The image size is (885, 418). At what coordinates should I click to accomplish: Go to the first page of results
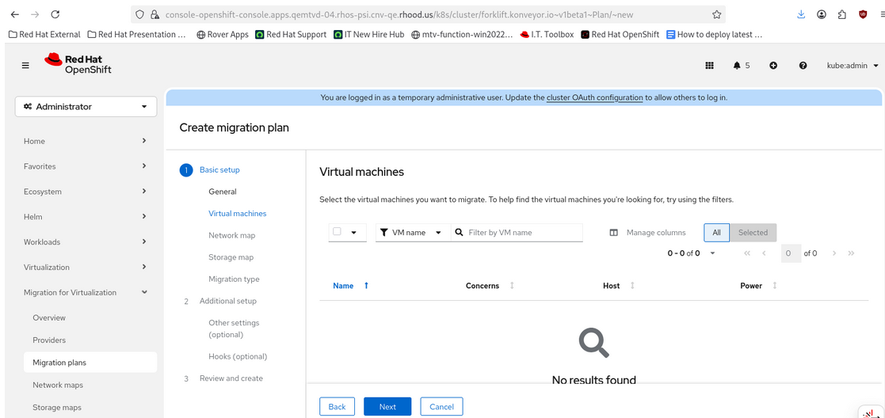point(747,253)
